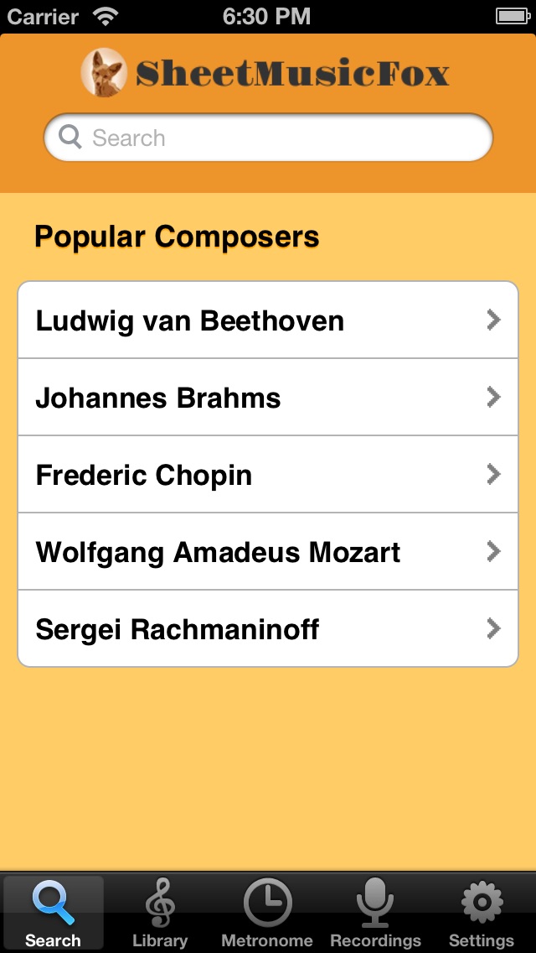
Task: Tap the SheetMusicFox title text
Action: (x=293, y=74)
